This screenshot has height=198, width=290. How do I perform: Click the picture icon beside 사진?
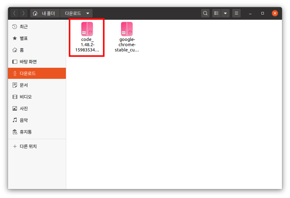[14, 108]
